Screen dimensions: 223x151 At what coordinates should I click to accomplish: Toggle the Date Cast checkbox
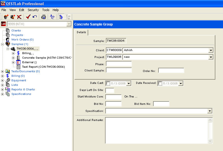coord(108,83)
